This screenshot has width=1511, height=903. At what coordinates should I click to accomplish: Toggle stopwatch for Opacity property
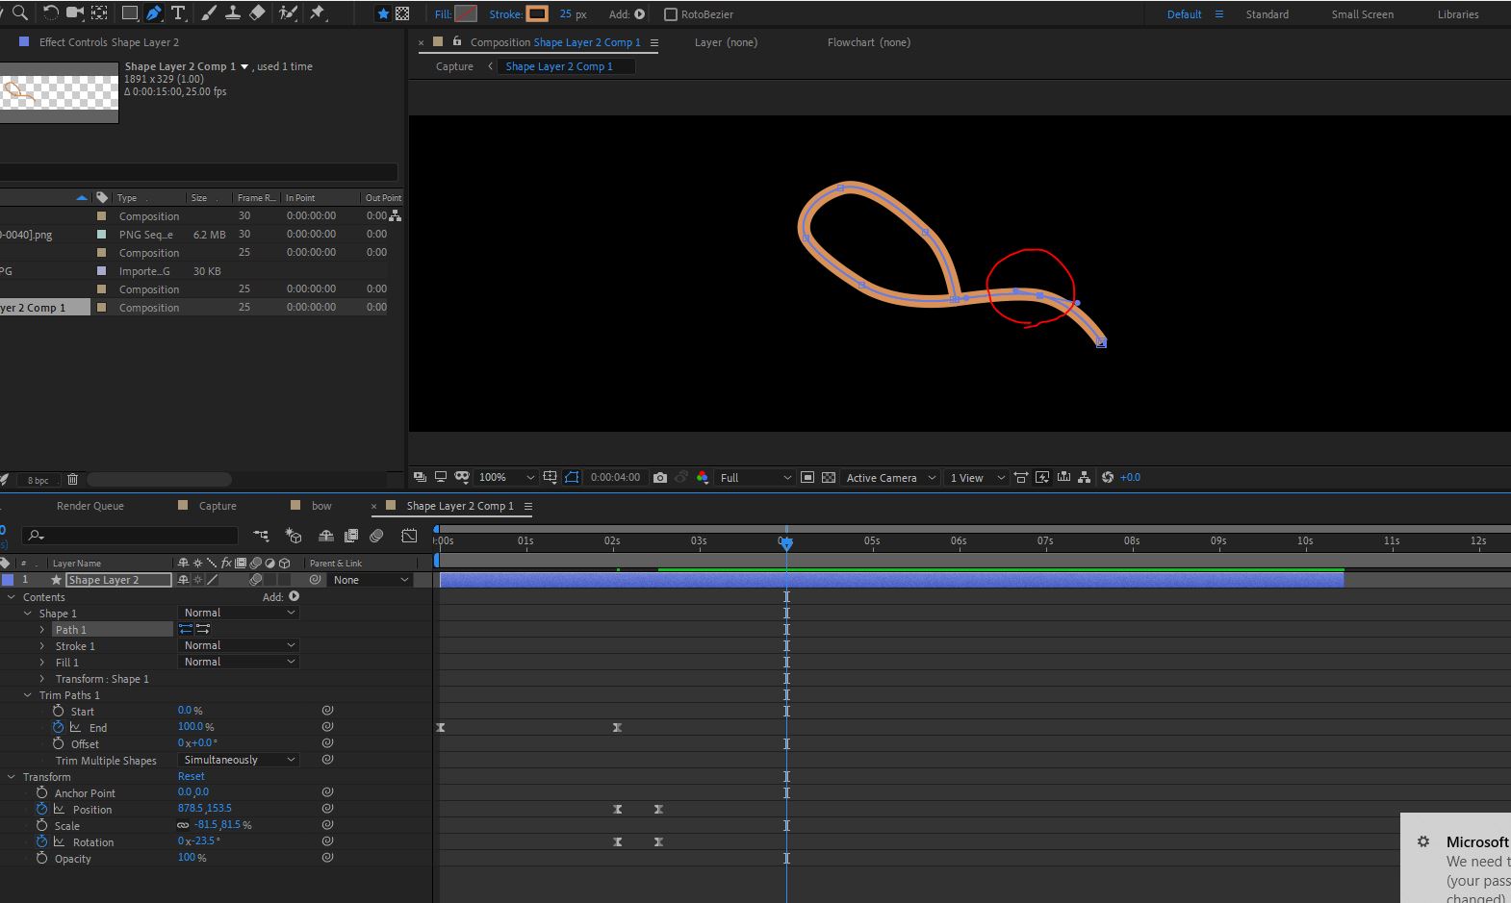coord(41,859)
